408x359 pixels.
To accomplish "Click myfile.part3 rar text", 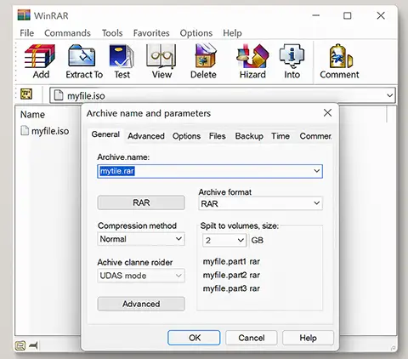I will tap(231, 288).
